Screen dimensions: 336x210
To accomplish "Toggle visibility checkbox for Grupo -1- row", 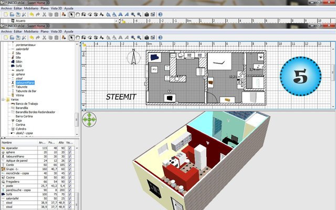I will tap(70, 169).
